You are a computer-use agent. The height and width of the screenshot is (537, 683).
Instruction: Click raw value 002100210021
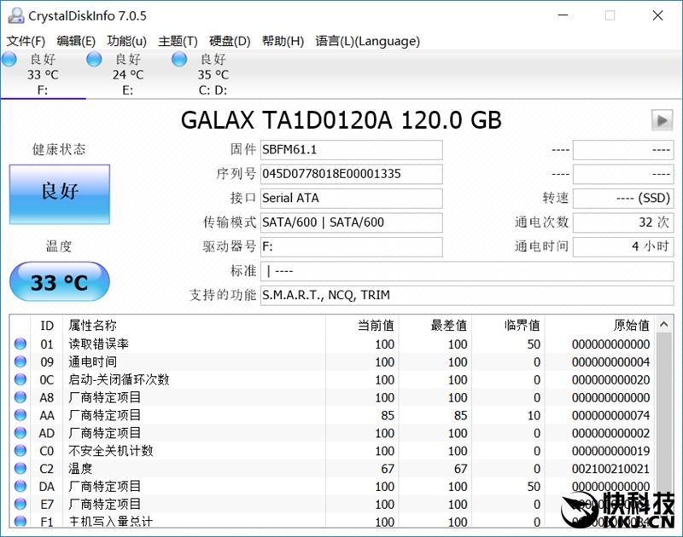[x=610, y=469]
